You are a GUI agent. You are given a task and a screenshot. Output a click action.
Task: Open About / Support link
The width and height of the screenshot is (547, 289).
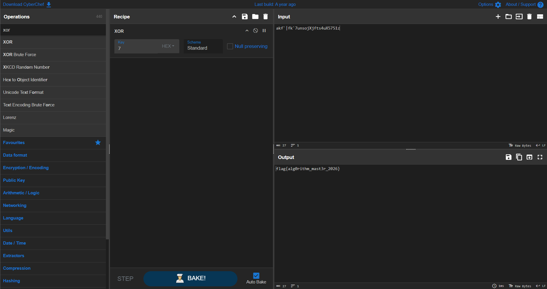520,4
